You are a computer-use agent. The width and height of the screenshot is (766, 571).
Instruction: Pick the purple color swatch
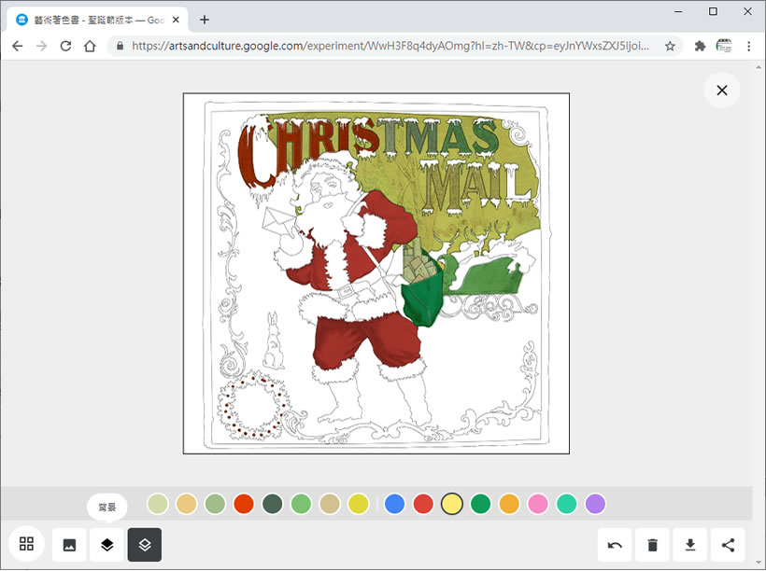(595, 504)
